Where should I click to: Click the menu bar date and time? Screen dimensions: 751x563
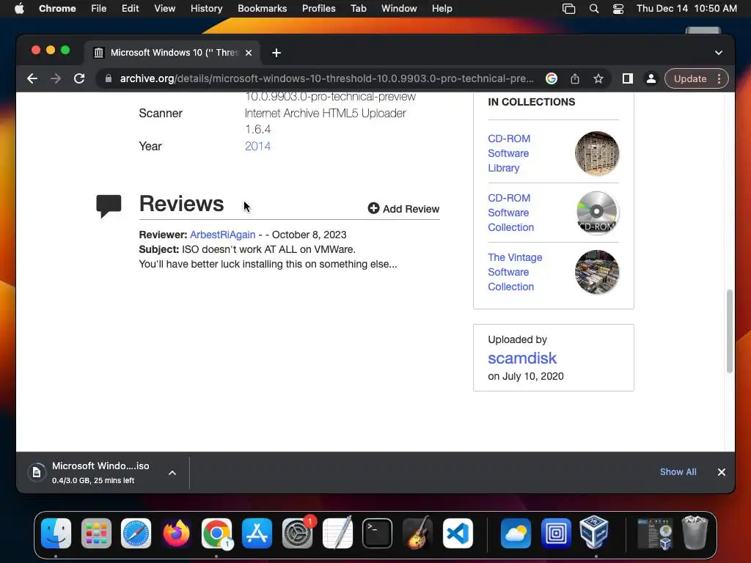(686, 8)
